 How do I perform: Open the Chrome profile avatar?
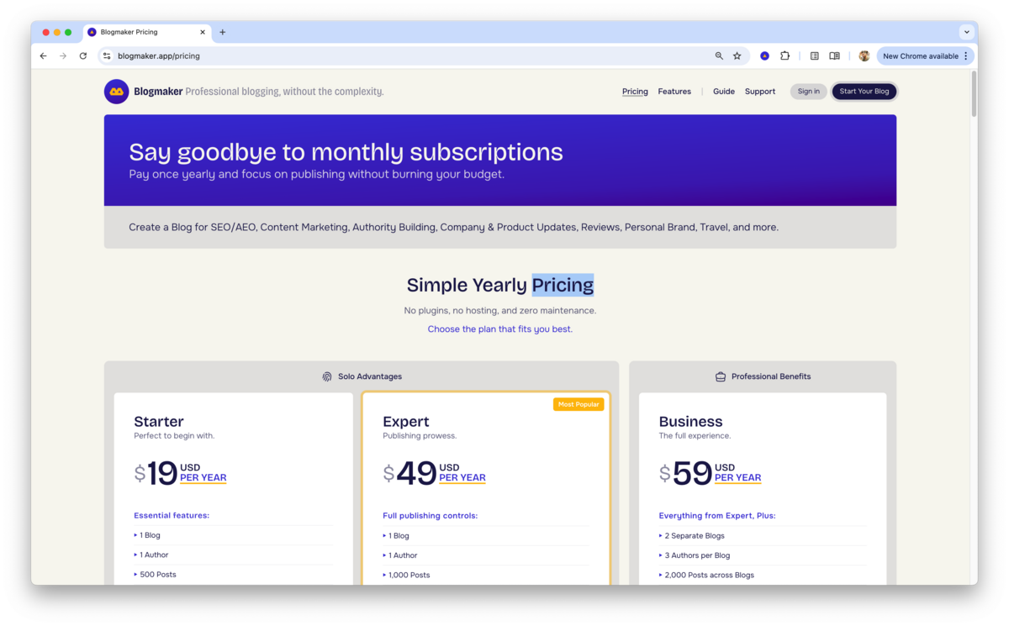[864, 55]
